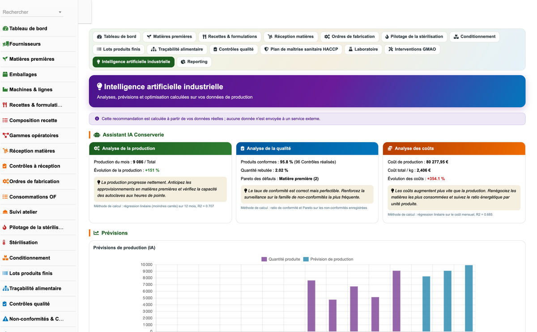Viewport: 537px width, 332px height.
Task: Click the Tableau de bord sidebar icon
Action: (5, 29)
